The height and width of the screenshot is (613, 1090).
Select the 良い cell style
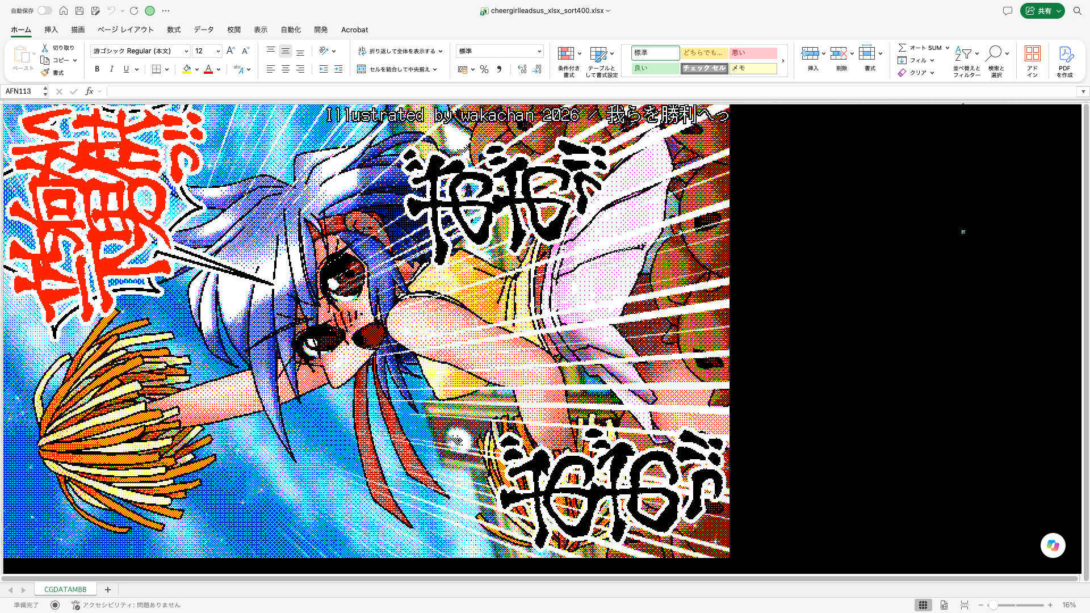[x=655, y=68]
